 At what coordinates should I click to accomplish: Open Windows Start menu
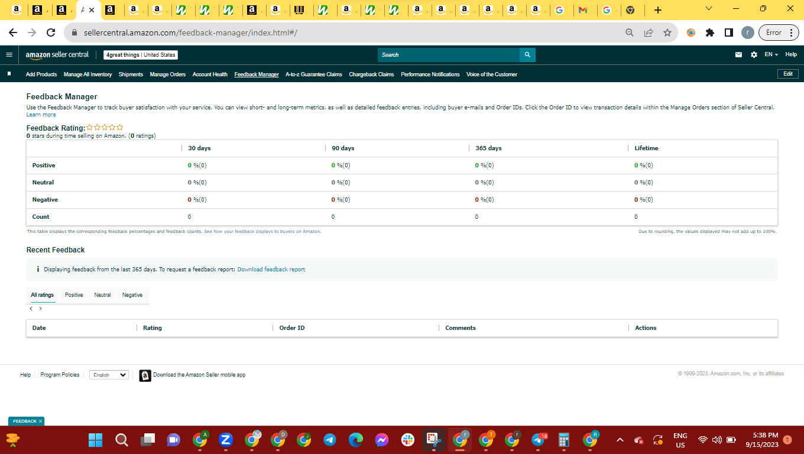(x=95, y=440)
